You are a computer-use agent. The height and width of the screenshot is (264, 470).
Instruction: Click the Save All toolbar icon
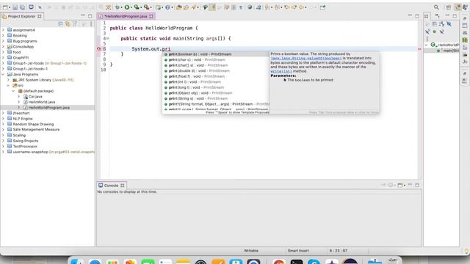(x=23, y=7)
